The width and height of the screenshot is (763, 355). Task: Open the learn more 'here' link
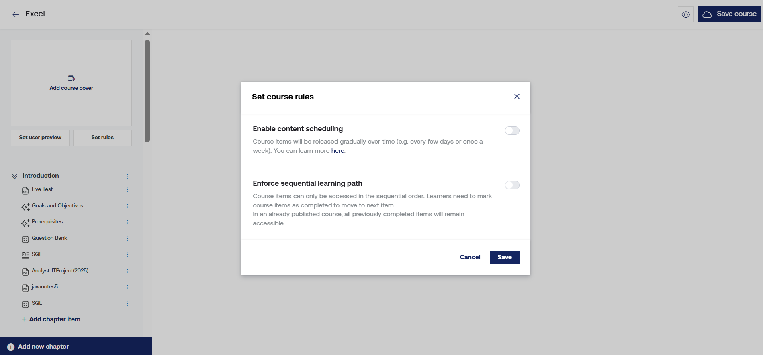click(338, 151)
